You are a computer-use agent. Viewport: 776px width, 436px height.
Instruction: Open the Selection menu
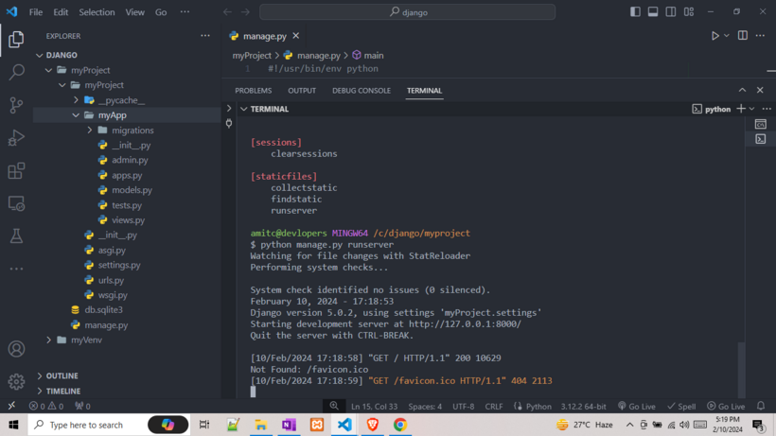coord(97,12)
